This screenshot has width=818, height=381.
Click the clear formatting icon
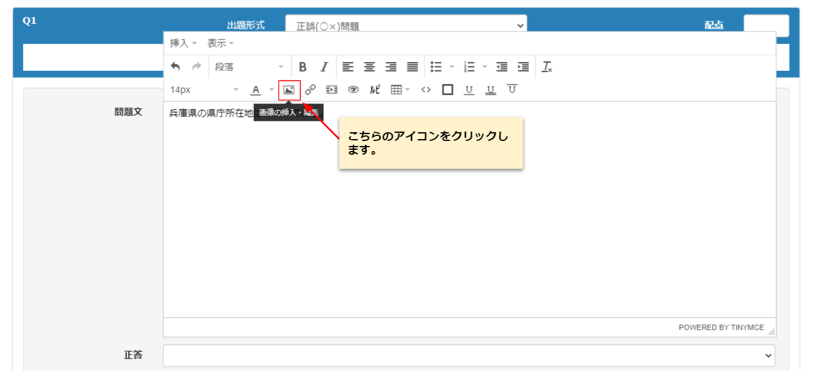tap(547, 66)
